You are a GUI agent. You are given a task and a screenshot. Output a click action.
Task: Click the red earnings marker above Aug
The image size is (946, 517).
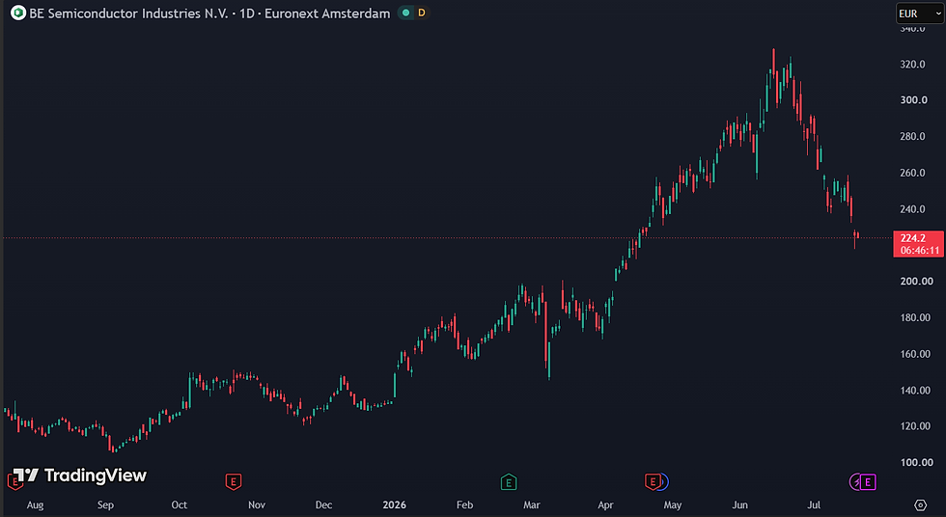[14, 481]
